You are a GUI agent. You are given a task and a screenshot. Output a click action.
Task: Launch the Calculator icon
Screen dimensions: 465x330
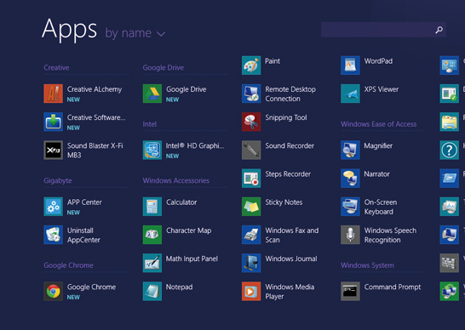point(152,207)
